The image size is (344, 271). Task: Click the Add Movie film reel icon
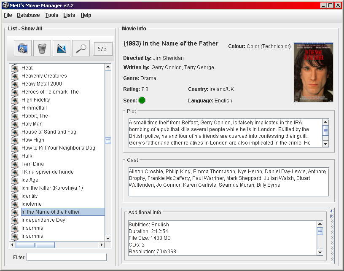(x=23, y=48)
